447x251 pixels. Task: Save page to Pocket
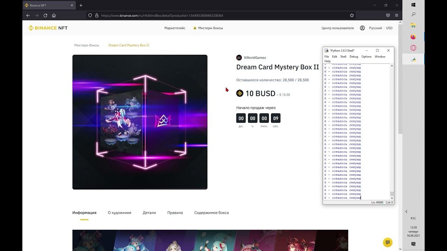[388, 15]
